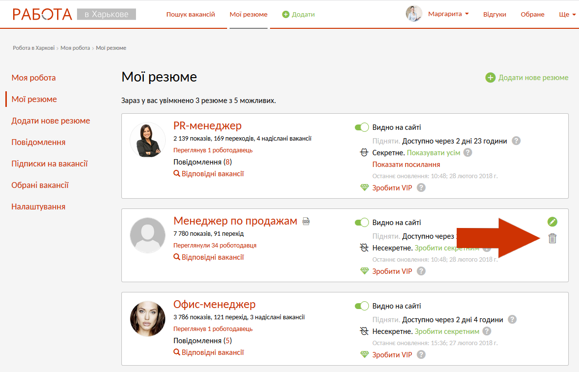Expand Показати посилання in PR-менеджер card
This screenshot has height=372, width=579.
coord(406,165)
